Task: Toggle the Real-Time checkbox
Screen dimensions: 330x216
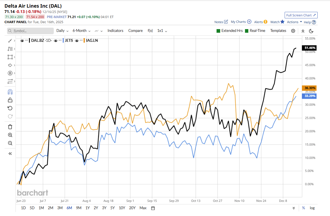Action: click(x=247, y=31)
